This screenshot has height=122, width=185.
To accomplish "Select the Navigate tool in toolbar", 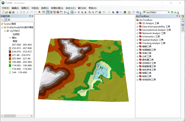I will [x=72, y=12].
